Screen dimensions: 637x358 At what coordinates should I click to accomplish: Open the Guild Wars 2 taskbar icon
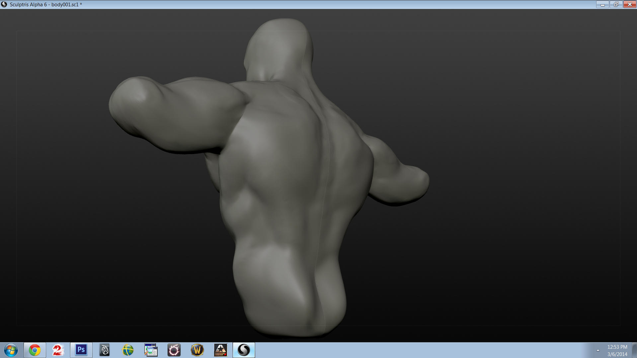[x=58, y=350]
